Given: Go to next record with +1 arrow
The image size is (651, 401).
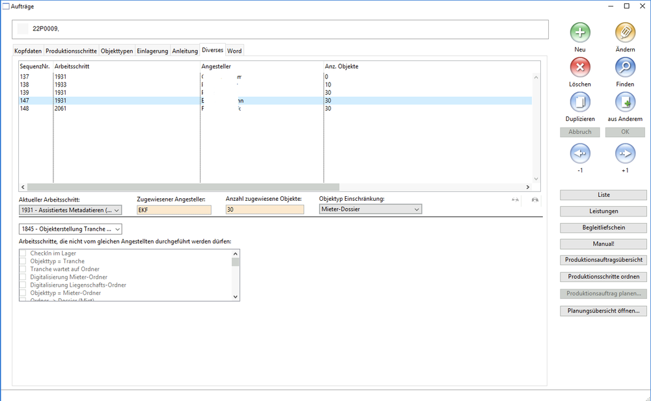Looking at the screenshot, I should [x=625, y=154].
